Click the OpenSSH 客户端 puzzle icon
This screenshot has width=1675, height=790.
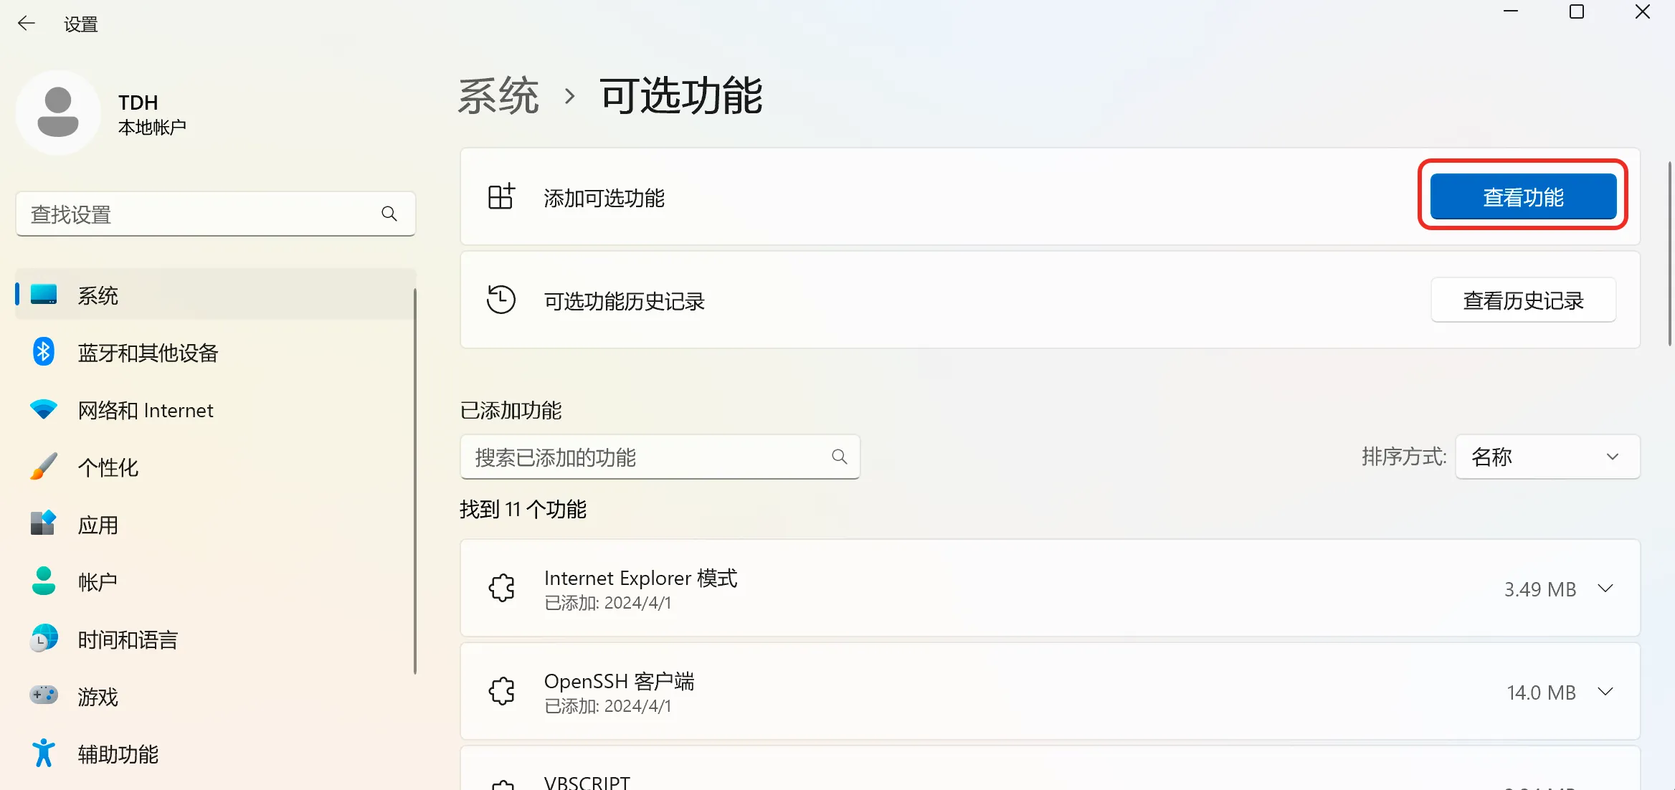502,691
